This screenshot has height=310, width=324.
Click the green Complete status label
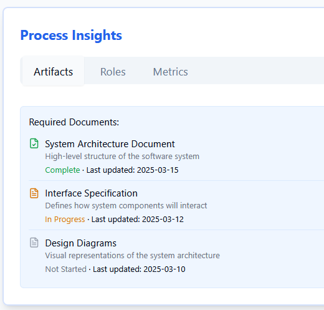[x=62, y=170]
